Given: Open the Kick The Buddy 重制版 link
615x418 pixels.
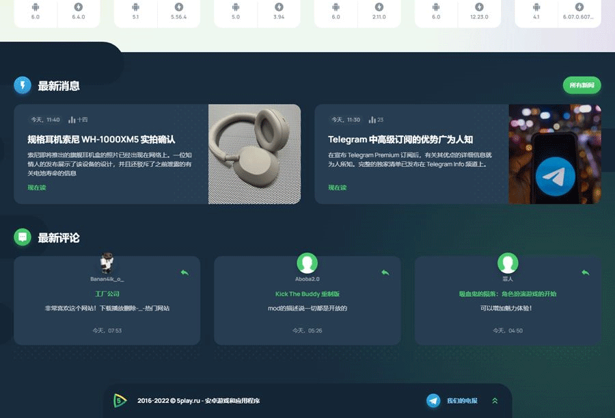Looking at the screenshot, I should pos(307,294).
